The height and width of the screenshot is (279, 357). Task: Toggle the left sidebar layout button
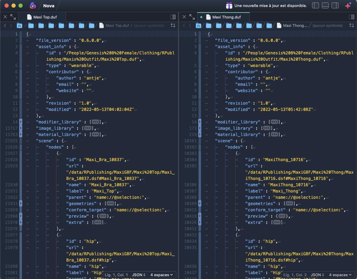point(315,6)
